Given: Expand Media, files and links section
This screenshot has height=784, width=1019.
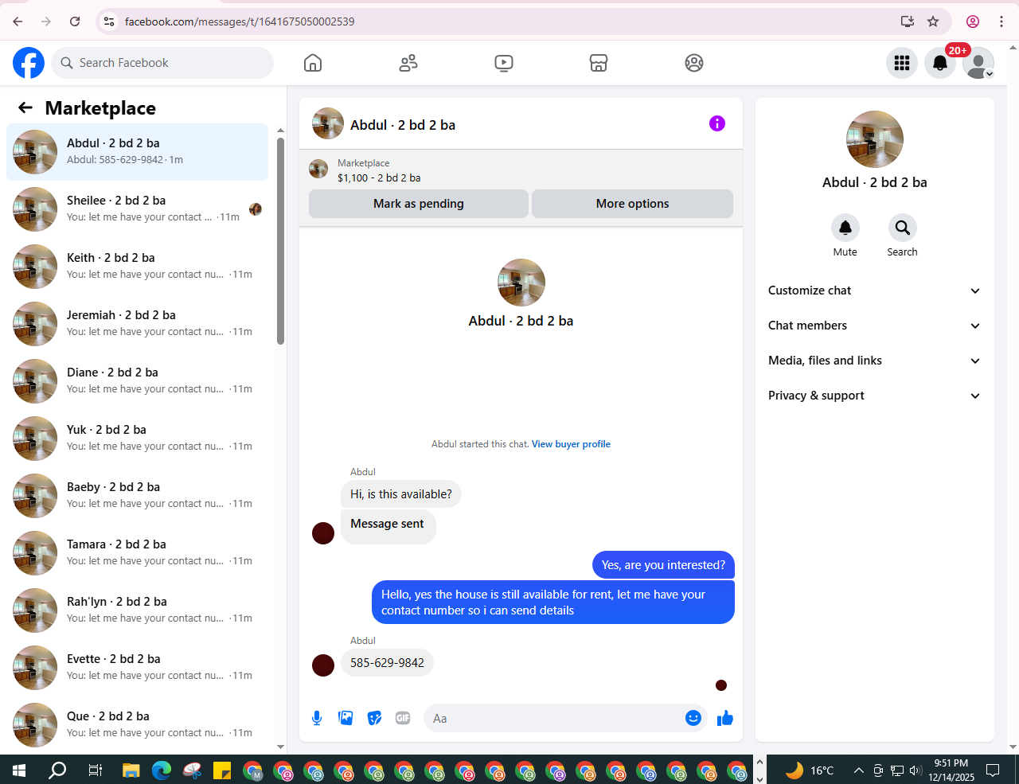Looking at the screenshot, I should tap(875, 361).
